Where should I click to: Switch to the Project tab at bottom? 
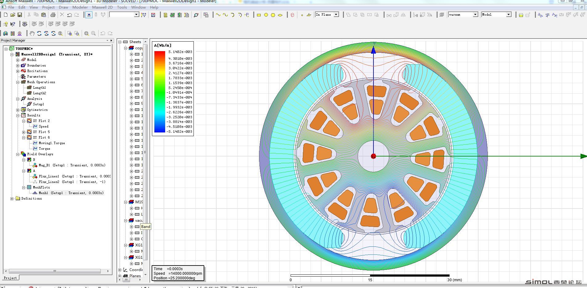point(10,278)
